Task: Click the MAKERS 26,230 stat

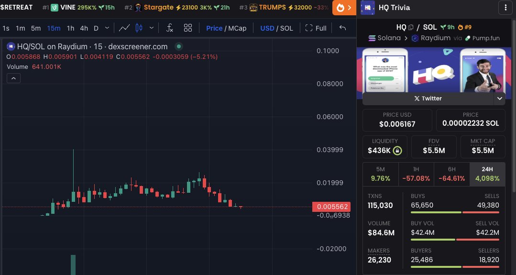Action: [379, 255]
